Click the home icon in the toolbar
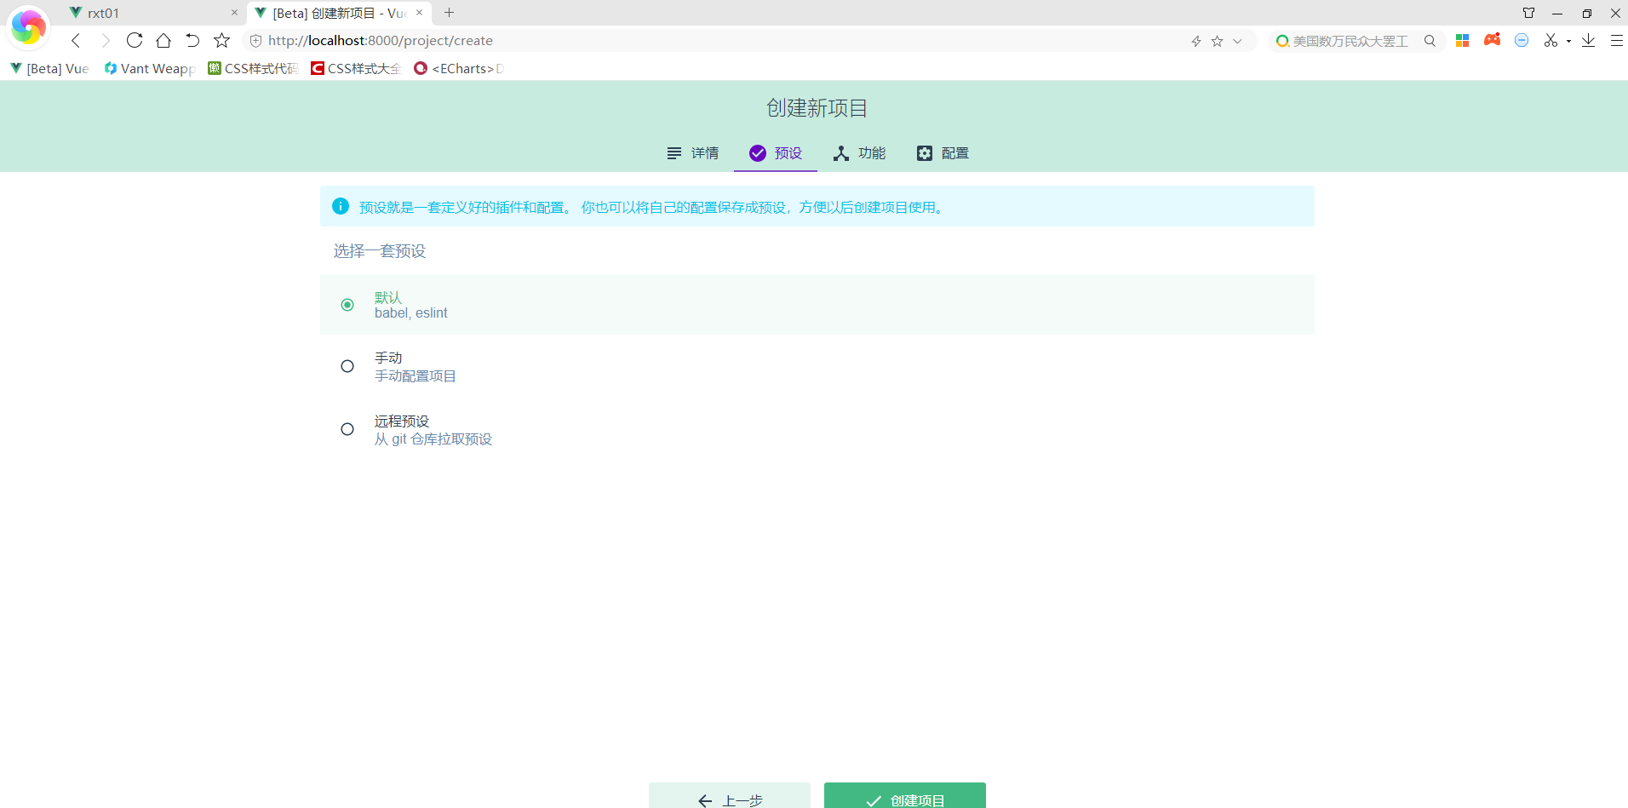 click(163, 40)
